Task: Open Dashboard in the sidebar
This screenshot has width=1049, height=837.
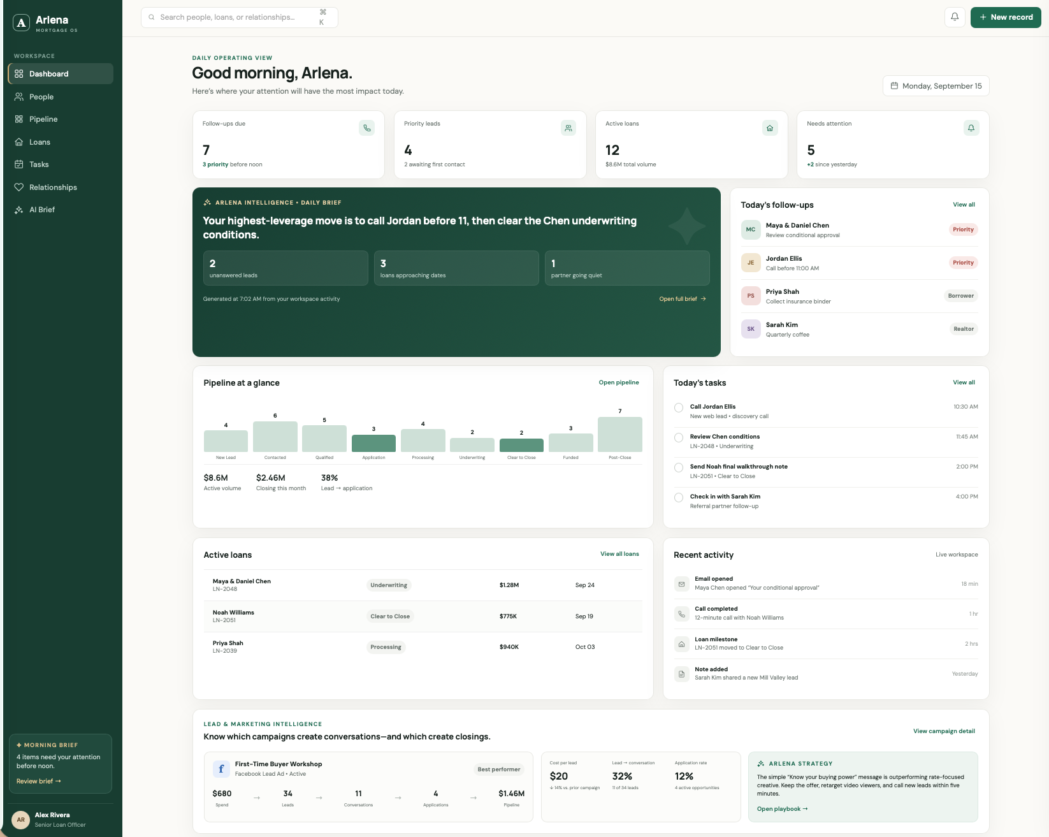Action: coord(61,74)
